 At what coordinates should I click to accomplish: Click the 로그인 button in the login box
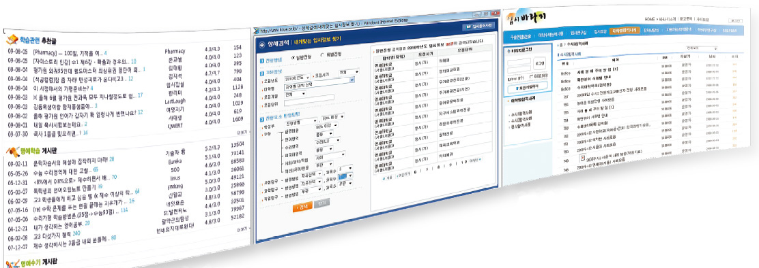(540, 63)
